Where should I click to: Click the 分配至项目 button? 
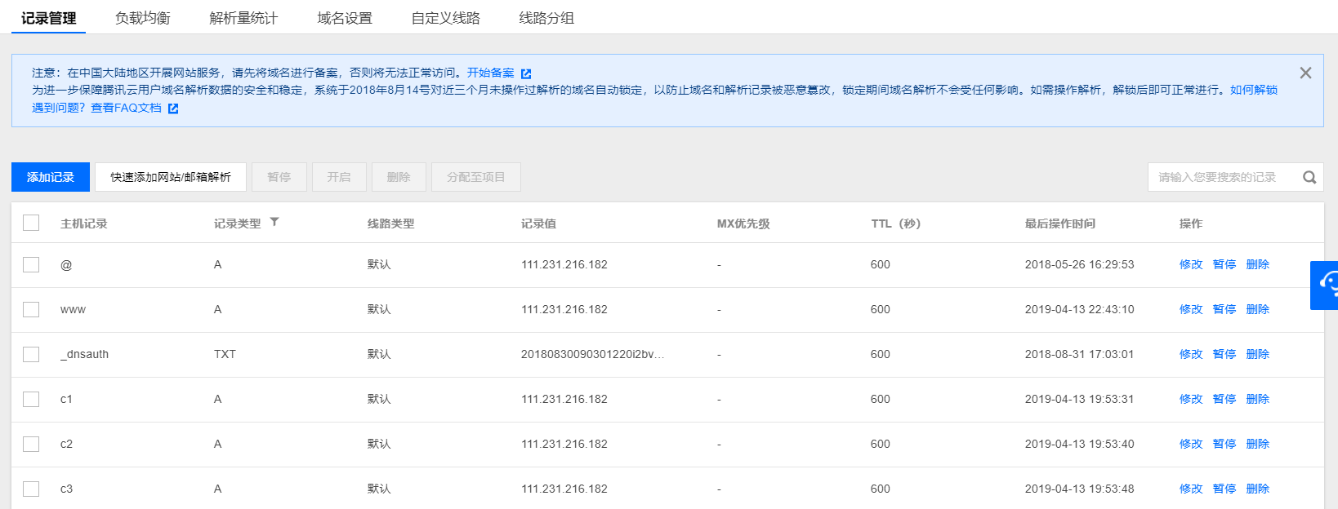(x=476, y=177)
